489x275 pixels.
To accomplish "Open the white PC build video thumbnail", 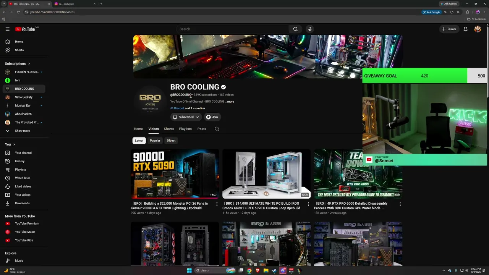I will 267,174.
